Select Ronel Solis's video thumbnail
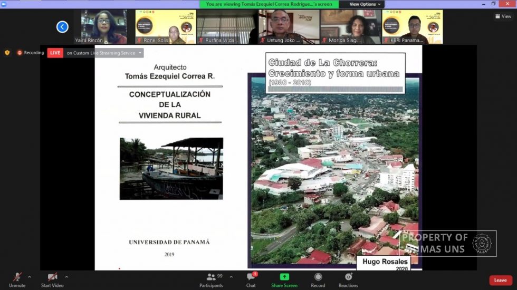The image size is (517, 290). click(165, 27)
